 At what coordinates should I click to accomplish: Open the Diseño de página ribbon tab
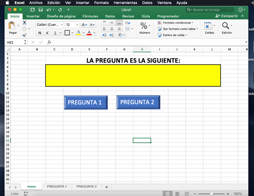tap(61, 16)
